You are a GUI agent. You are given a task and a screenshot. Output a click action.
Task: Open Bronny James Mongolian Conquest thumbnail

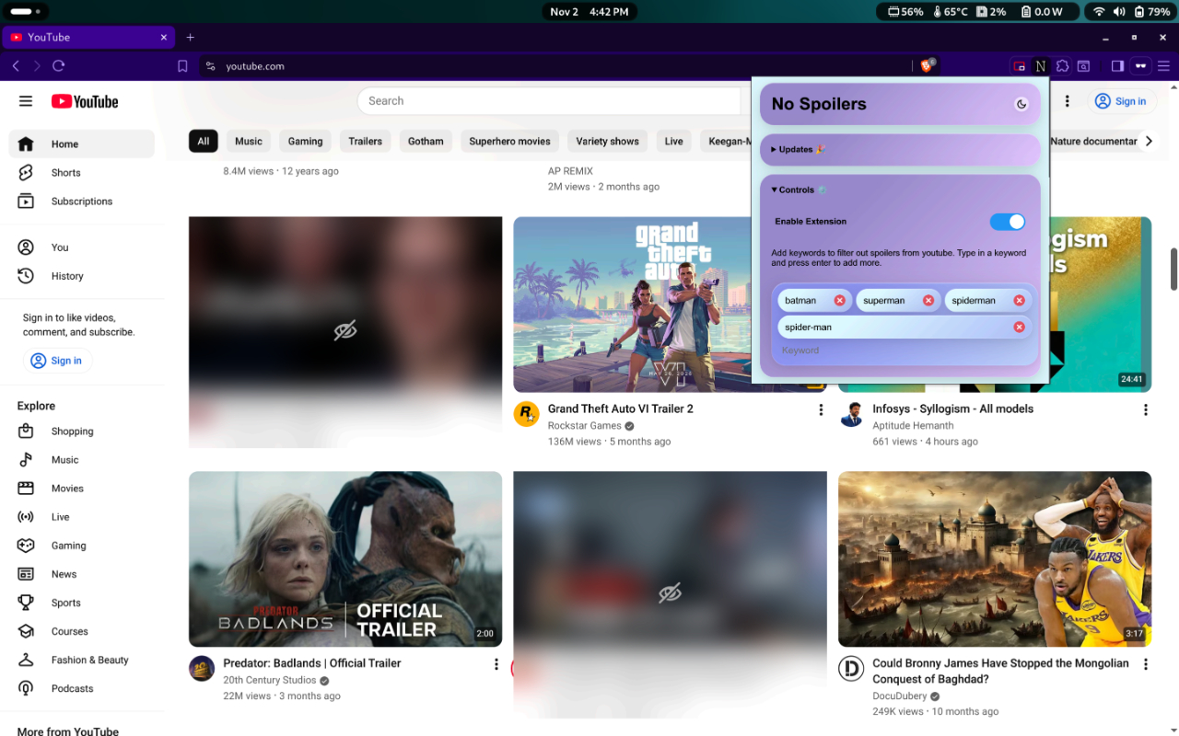pyautogui.click(x=995, y=559)
